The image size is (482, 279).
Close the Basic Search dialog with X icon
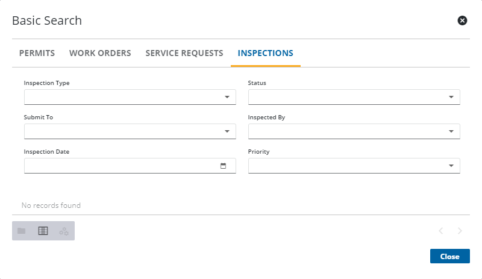tap(462, 20)
